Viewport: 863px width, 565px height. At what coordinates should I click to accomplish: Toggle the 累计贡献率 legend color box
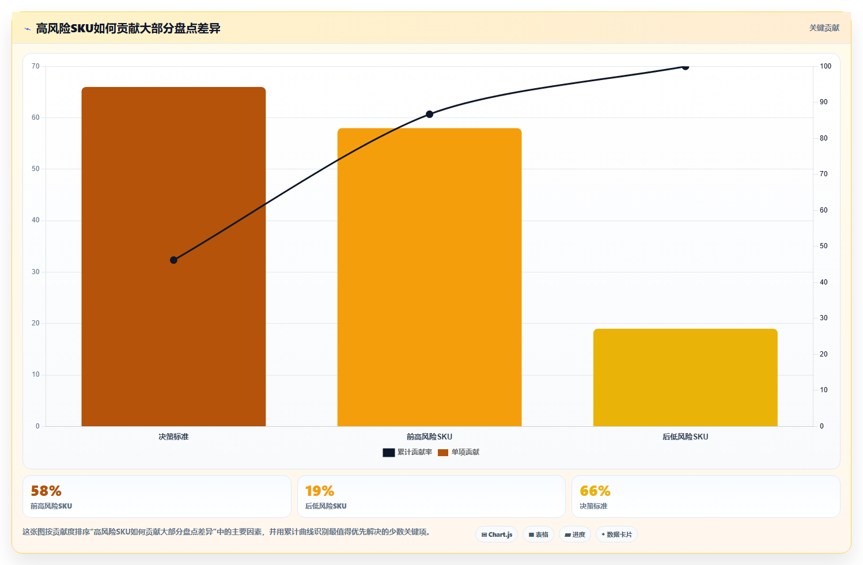[x=388, y=452]
